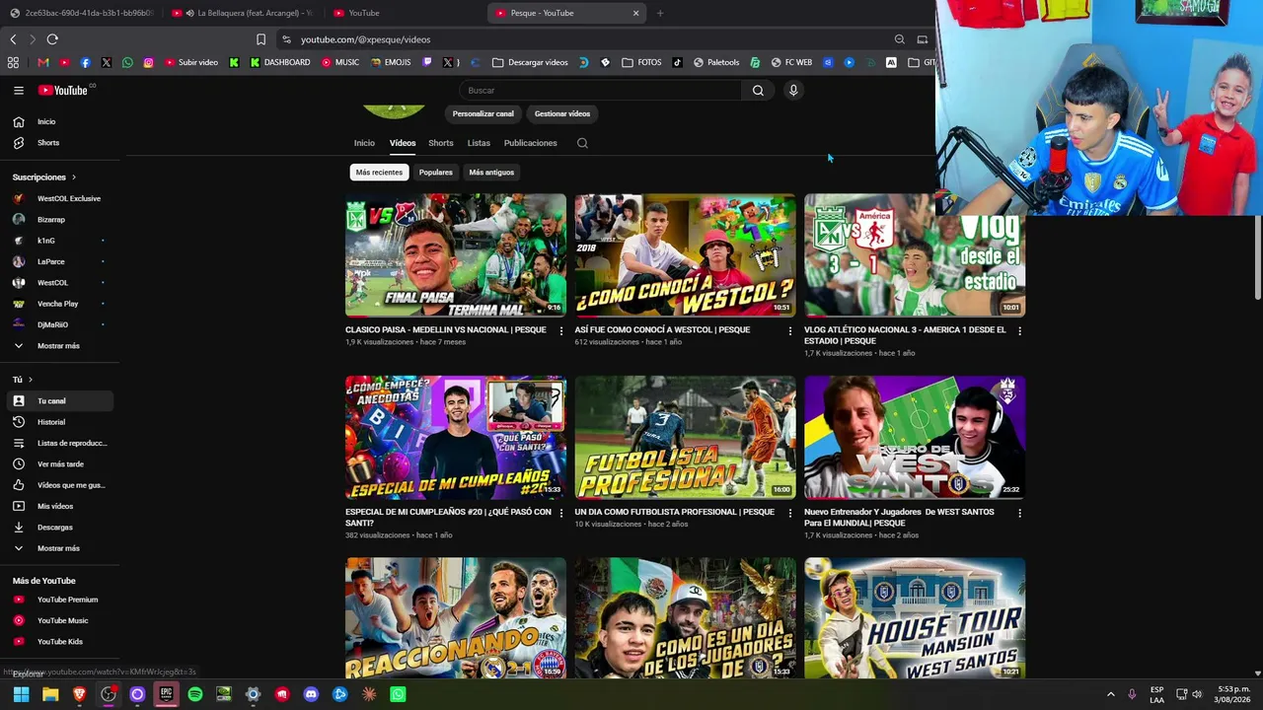Open YouTube Kids link
This screenshot has width=1263, height=710.
point(61,642)
